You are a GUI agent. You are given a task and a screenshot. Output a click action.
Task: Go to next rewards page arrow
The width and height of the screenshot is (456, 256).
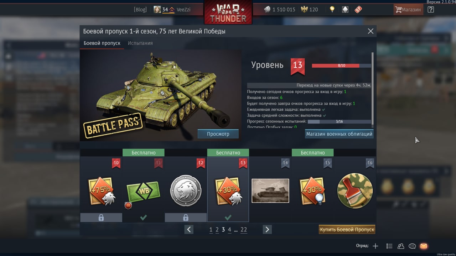(x=267, y=229)
